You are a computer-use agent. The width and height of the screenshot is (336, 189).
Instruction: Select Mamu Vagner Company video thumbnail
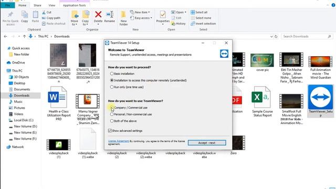(88, 101)
